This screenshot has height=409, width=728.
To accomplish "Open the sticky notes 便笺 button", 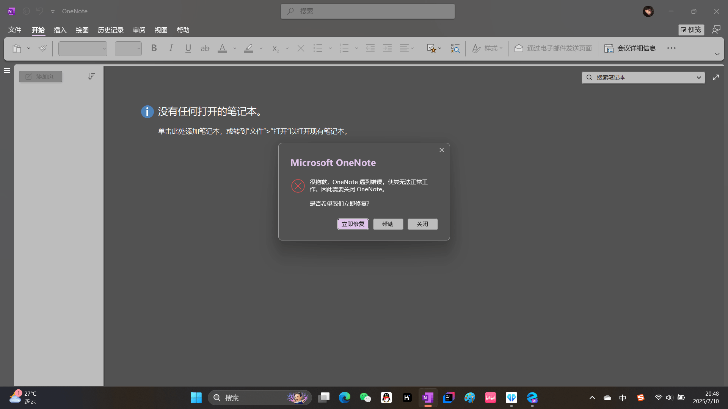I will [x=691, y=30].
